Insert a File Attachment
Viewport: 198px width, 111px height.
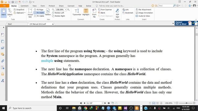click(143, 10)
